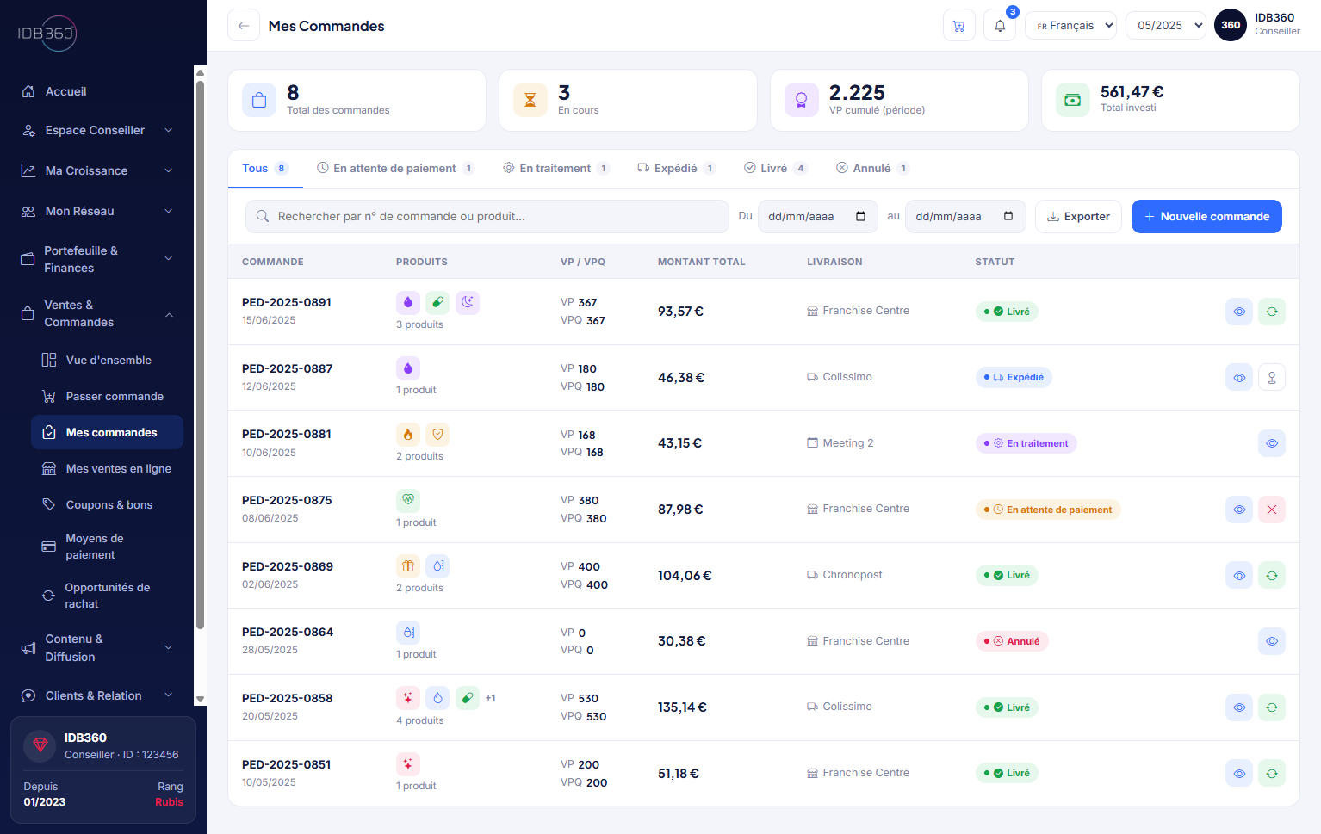
Task: View details of order PED-2025-0864
Action: [1272, 641]
